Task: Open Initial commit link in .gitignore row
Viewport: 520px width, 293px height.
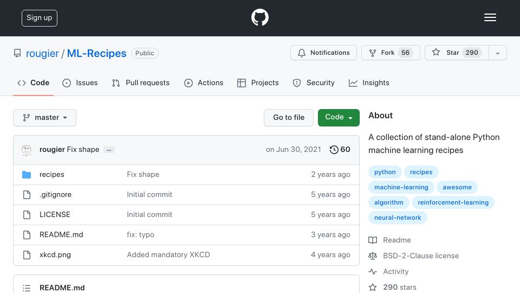Action: (x=149, y=195)
